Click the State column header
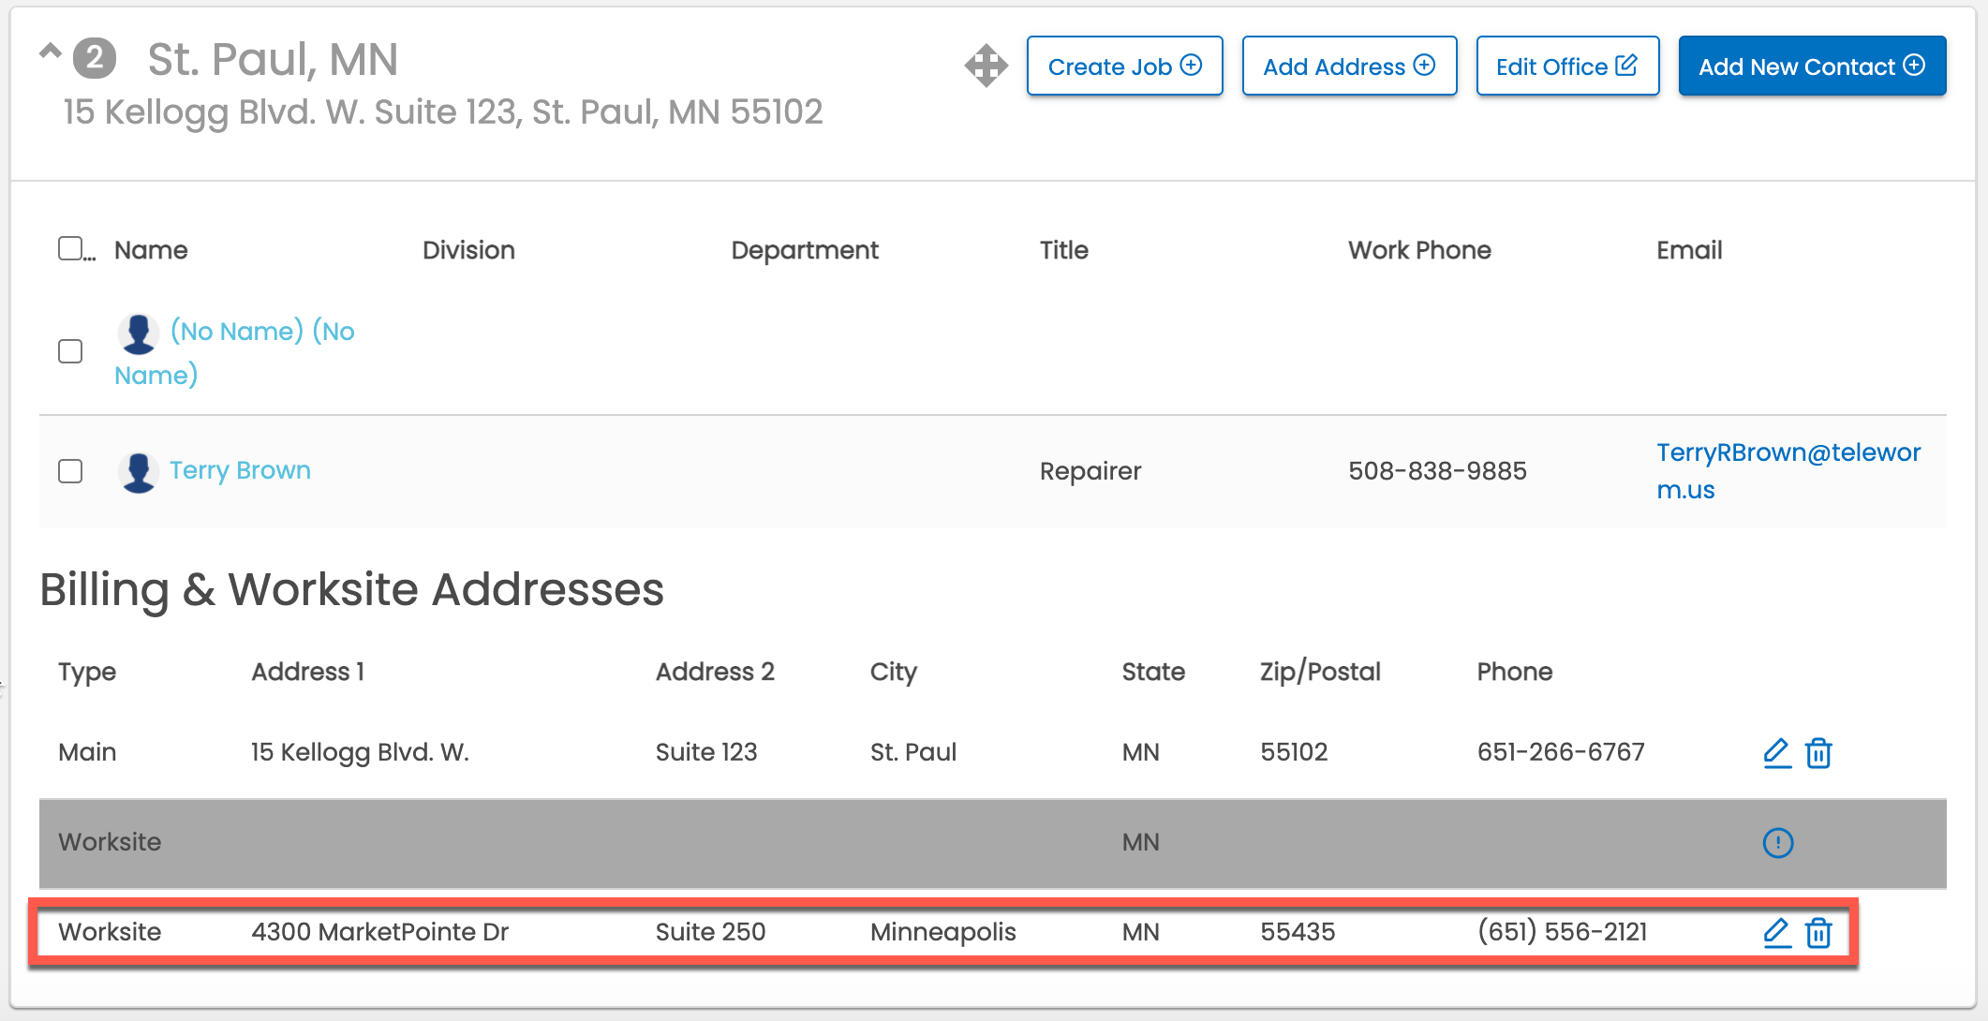Image resolution: width=1988 pixels, height=1021 pixels. 1153,672
